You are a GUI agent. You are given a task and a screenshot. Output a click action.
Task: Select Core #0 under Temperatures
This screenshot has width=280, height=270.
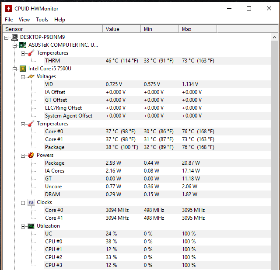[157, 132]
